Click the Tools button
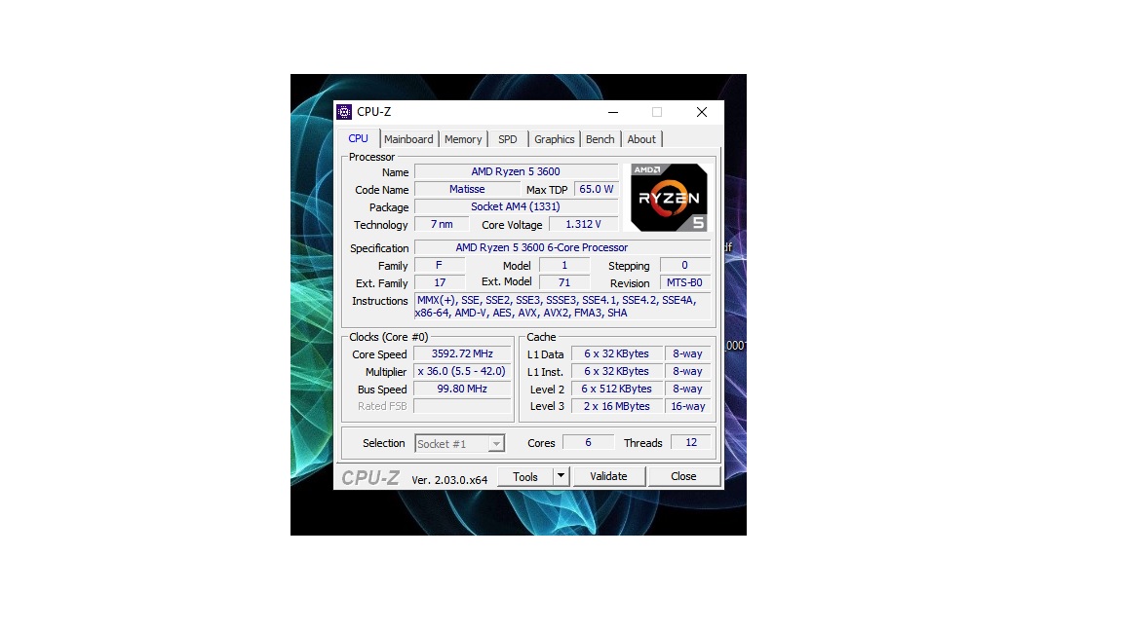Screen dimensions: 1123x631 525,476
